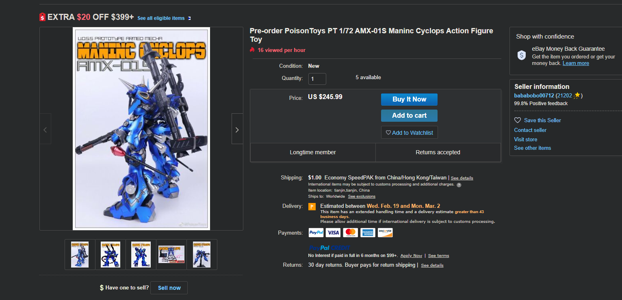Open the Sell now button
This screenshot has width=622, height=300.
coord(169,288)
